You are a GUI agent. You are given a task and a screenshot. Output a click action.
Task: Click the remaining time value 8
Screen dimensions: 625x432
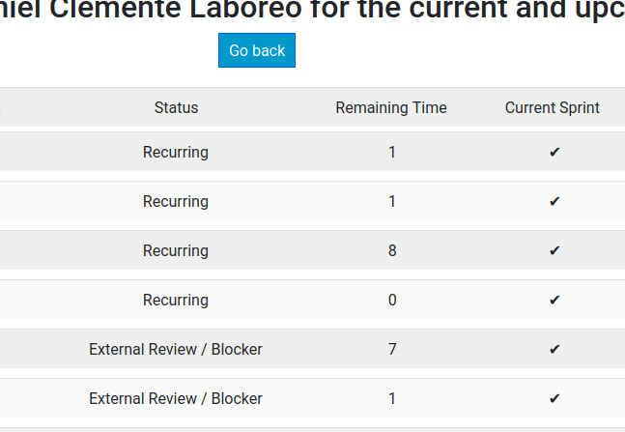392,250
